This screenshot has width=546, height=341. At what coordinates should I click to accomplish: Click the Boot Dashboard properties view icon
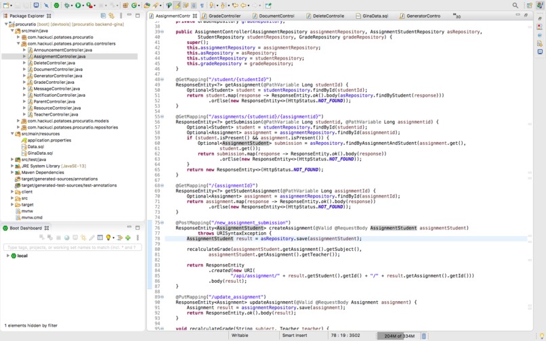point(100,237)
